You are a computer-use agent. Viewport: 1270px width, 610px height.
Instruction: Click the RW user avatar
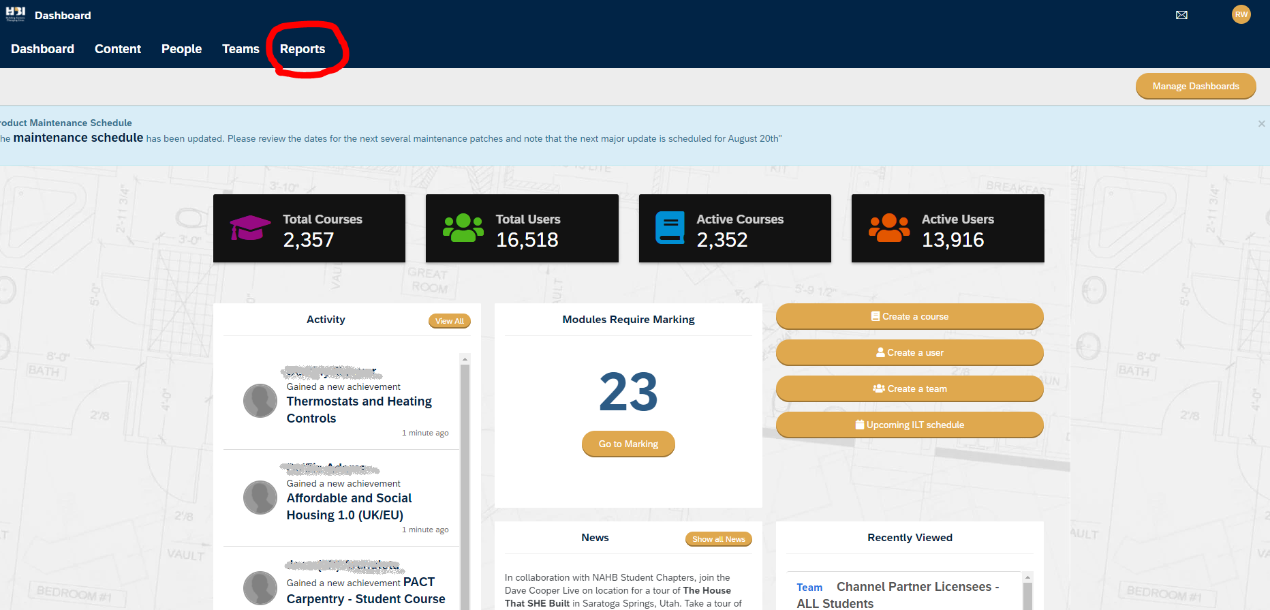(x=1241, y=14)
